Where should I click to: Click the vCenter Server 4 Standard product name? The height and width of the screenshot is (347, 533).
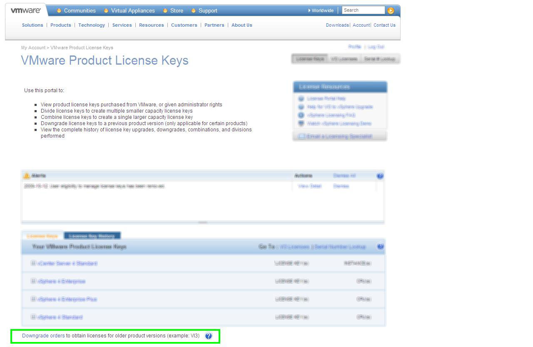67,263
